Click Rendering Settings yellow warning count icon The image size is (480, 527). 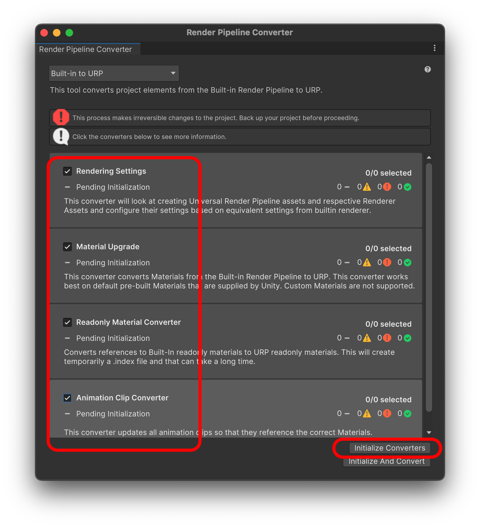point(367,187)
